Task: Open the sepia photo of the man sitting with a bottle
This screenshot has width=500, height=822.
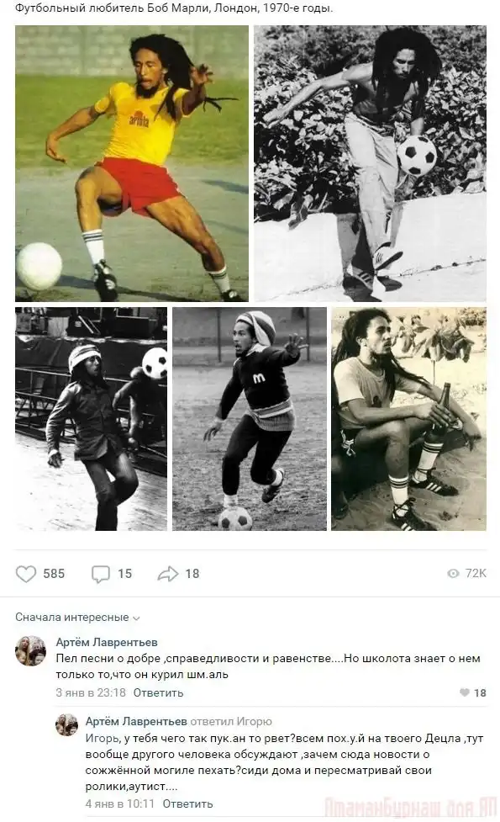Action: (x=409, y=419)
